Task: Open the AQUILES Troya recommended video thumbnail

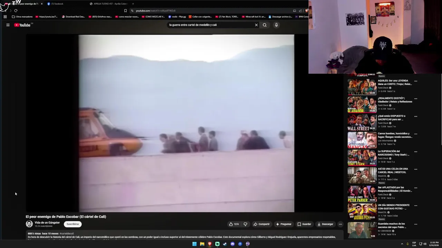Action: point(362,86)
